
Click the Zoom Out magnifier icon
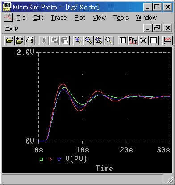coord(88,40)
